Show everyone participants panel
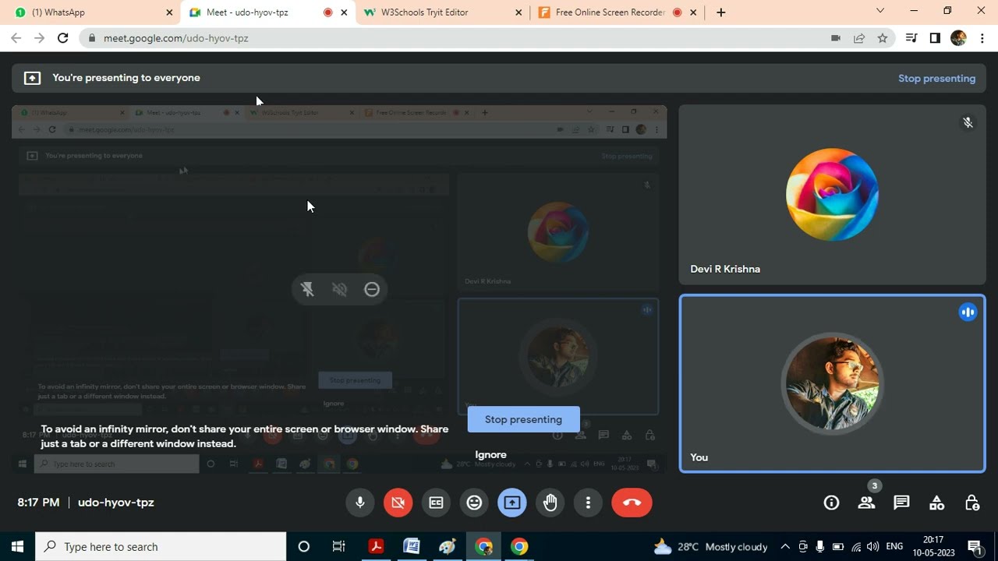The height and width of the screenshot is (561, 998). point(866,503)
